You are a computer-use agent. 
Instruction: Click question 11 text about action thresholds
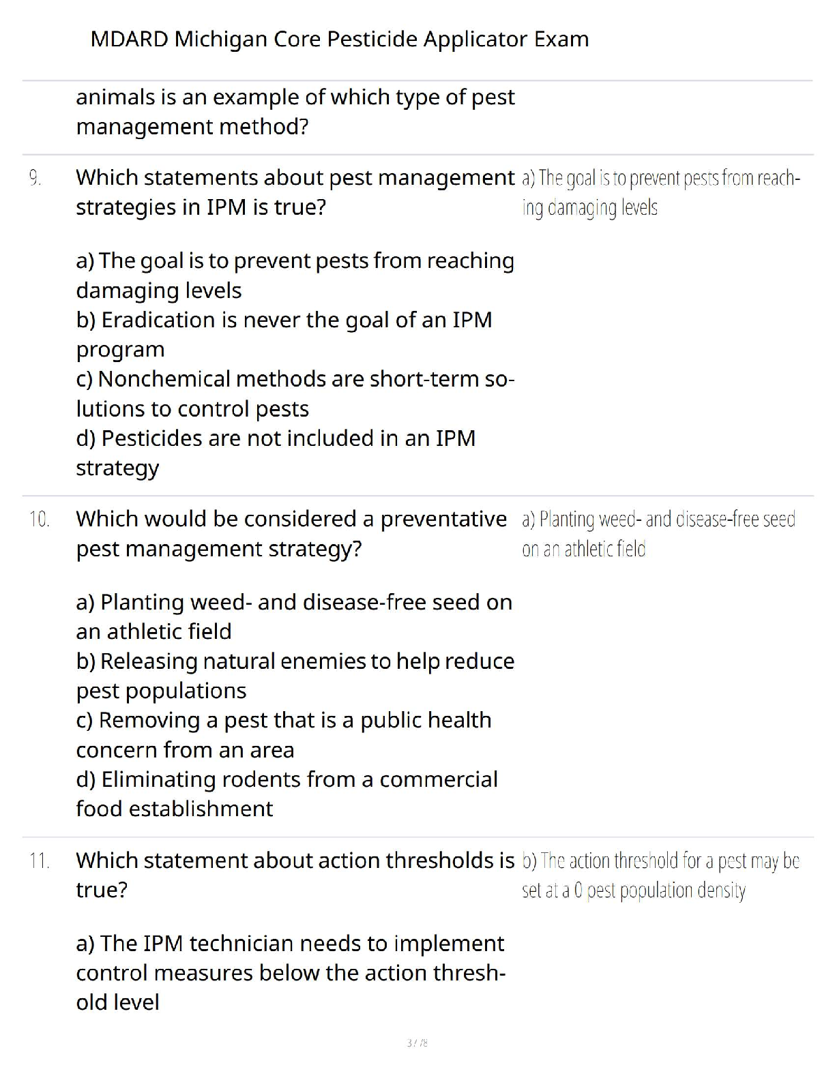295,875
